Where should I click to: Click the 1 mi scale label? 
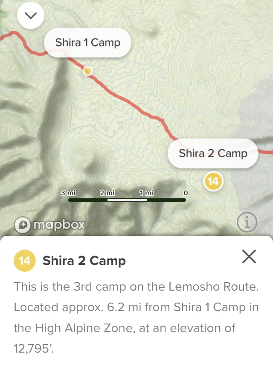tap(146, 193)
